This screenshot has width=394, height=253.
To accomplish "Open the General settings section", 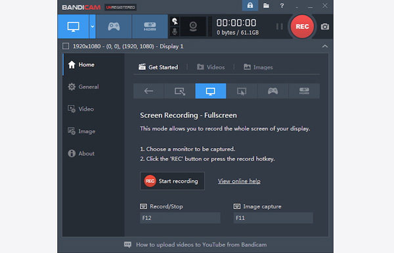I will click(93, 87).
